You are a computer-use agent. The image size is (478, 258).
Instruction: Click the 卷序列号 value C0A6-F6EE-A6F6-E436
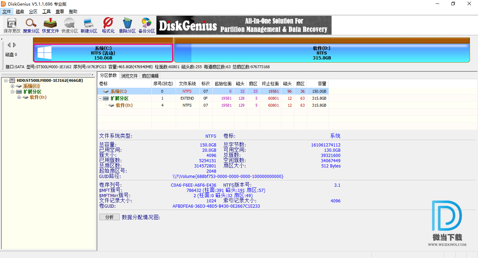click(x=194, y=185)
